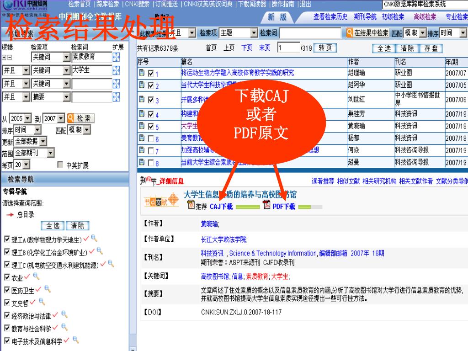Check result row 8 checkbox

(151, 163)
